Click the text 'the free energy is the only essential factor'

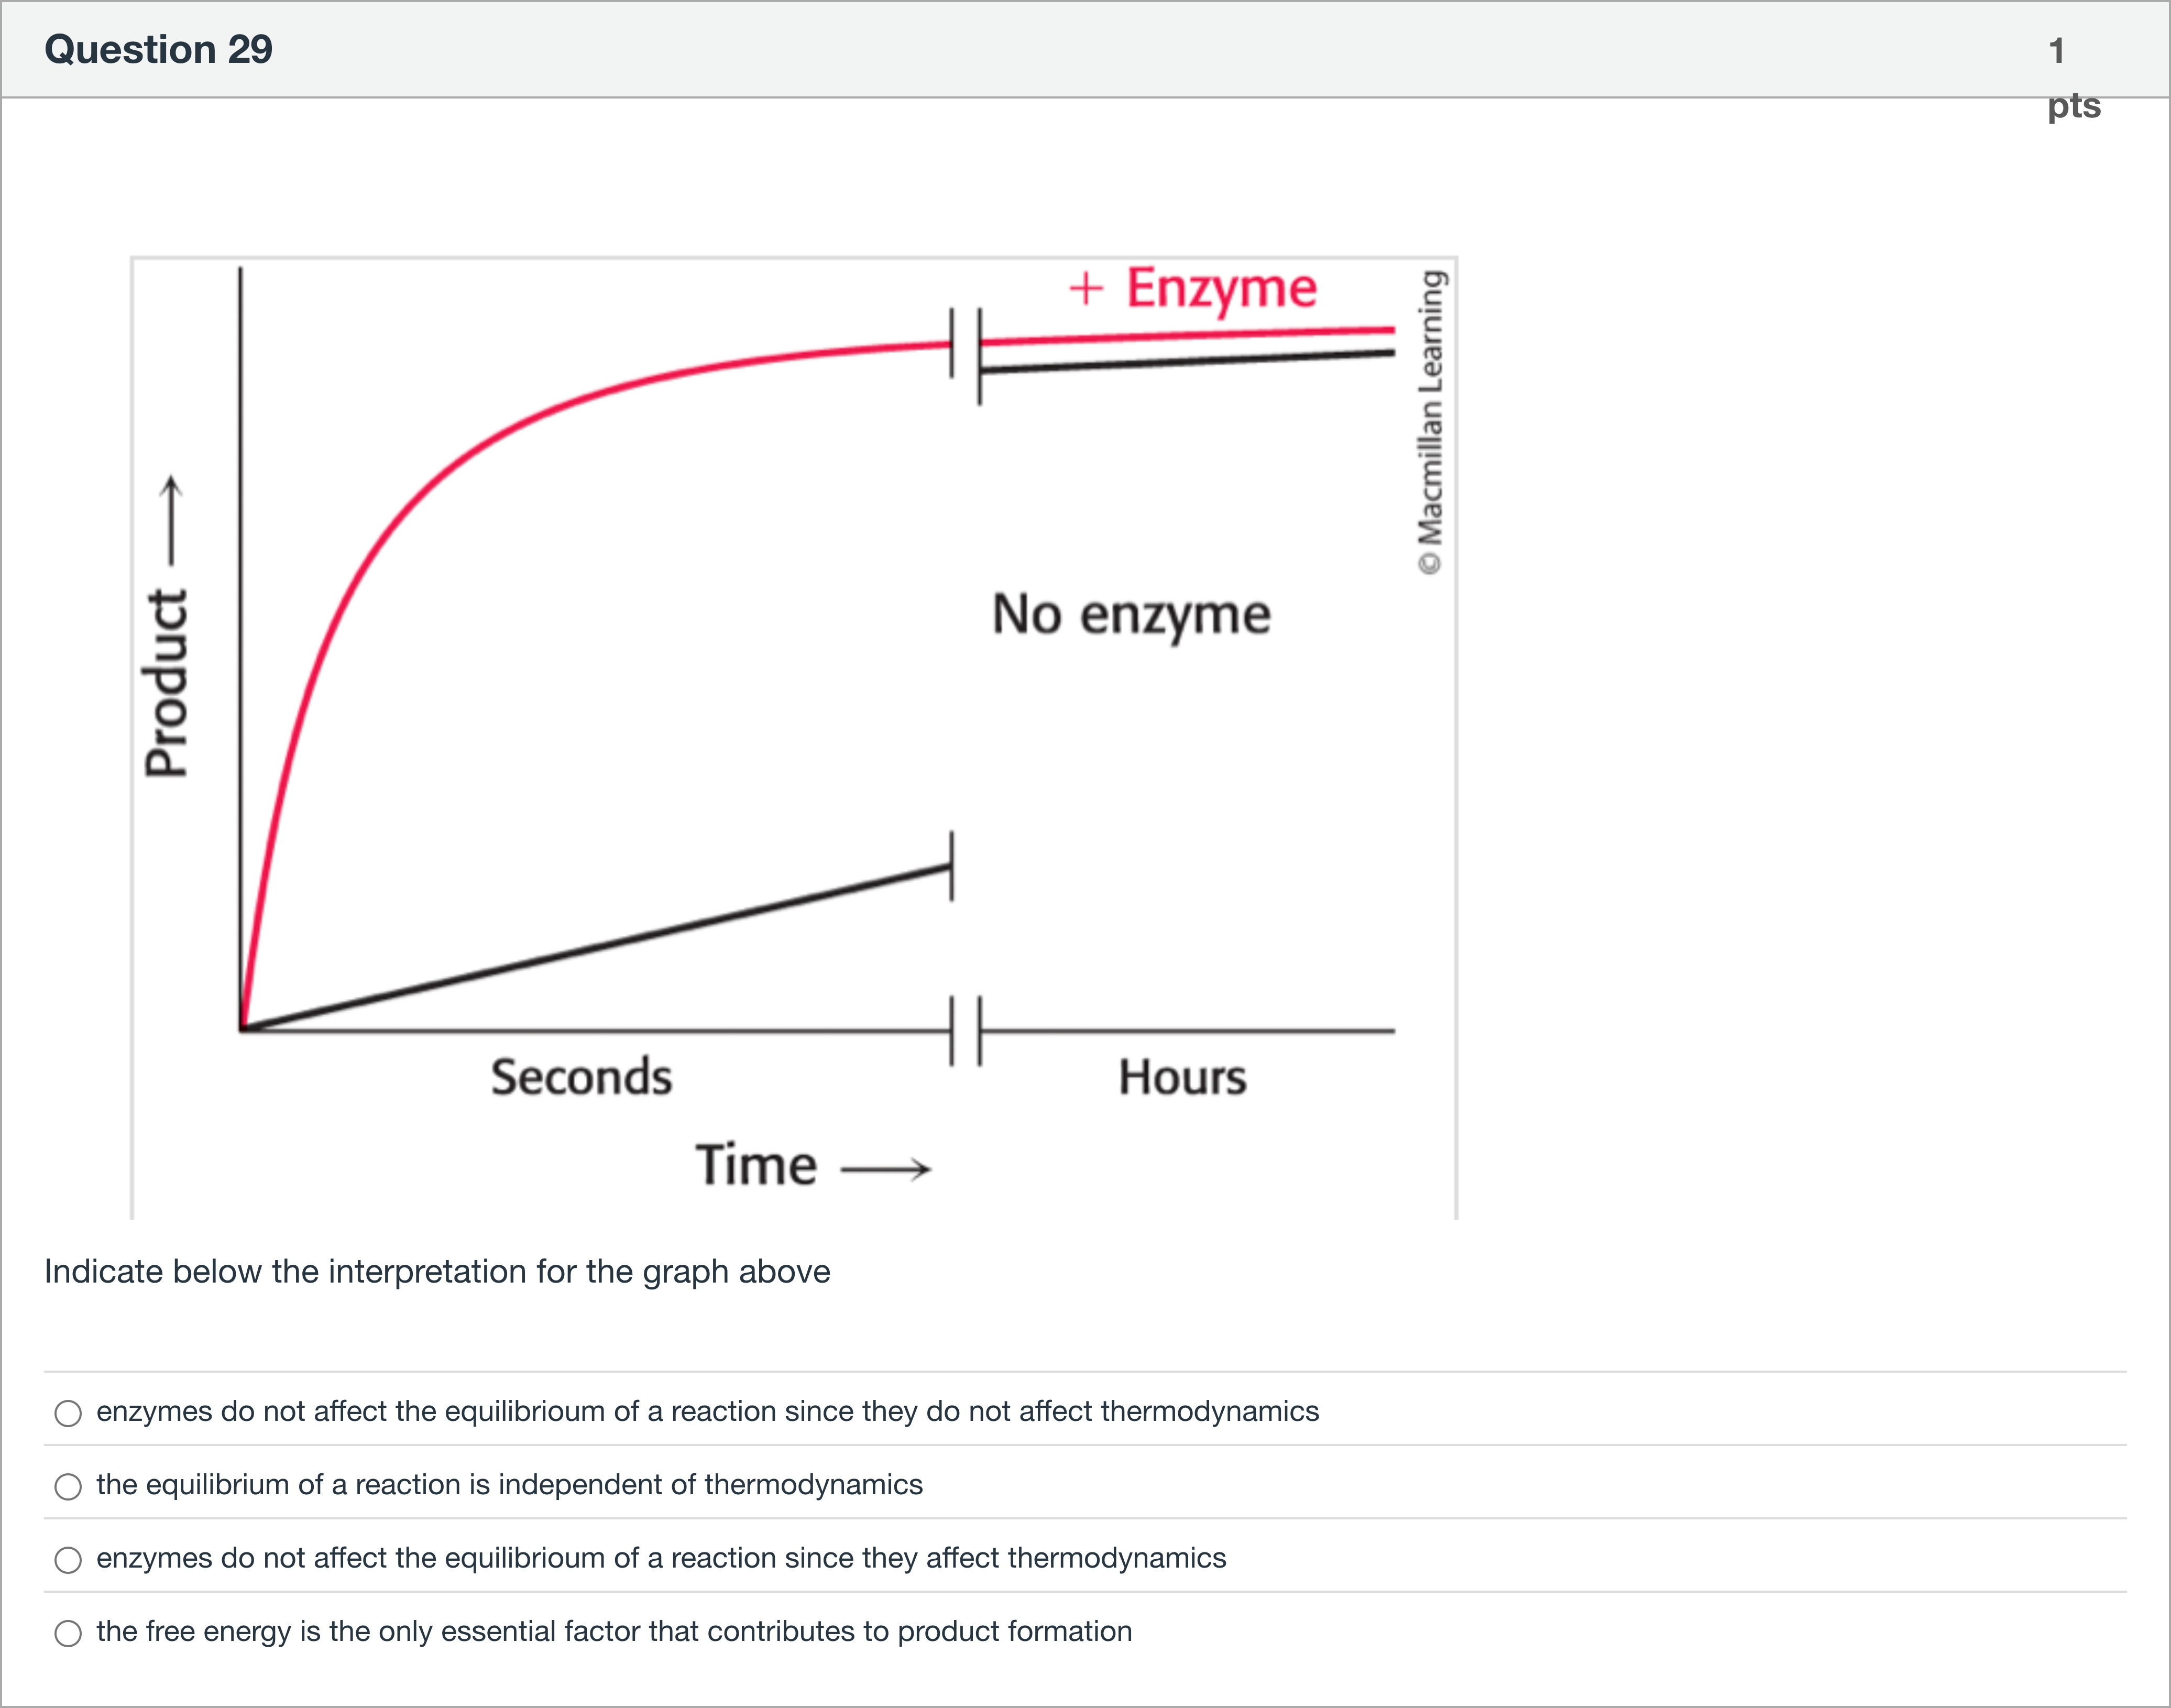(613, 1632)
